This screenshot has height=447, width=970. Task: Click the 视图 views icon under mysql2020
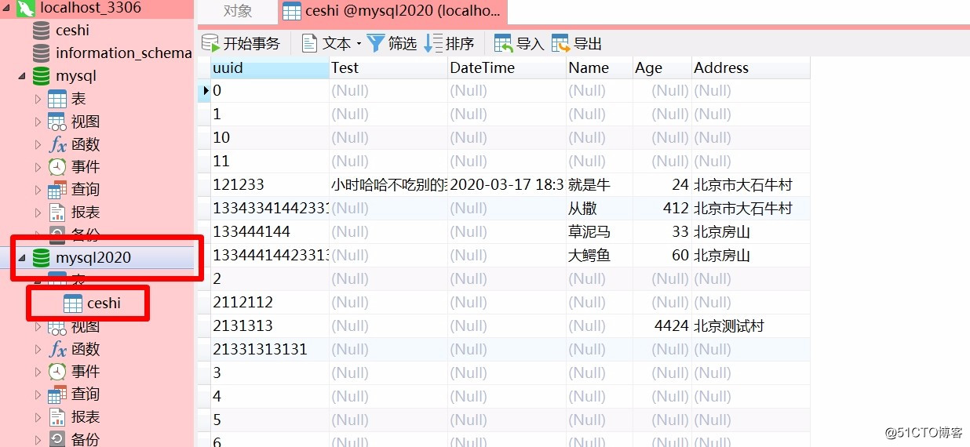click(57, 326)
